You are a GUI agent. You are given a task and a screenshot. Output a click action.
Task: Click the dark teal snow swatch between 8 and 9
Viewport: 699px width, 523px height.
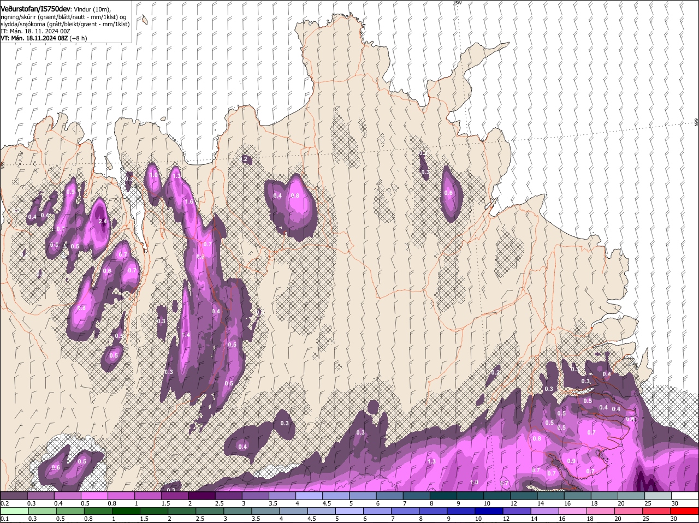(x=443, y=496)
